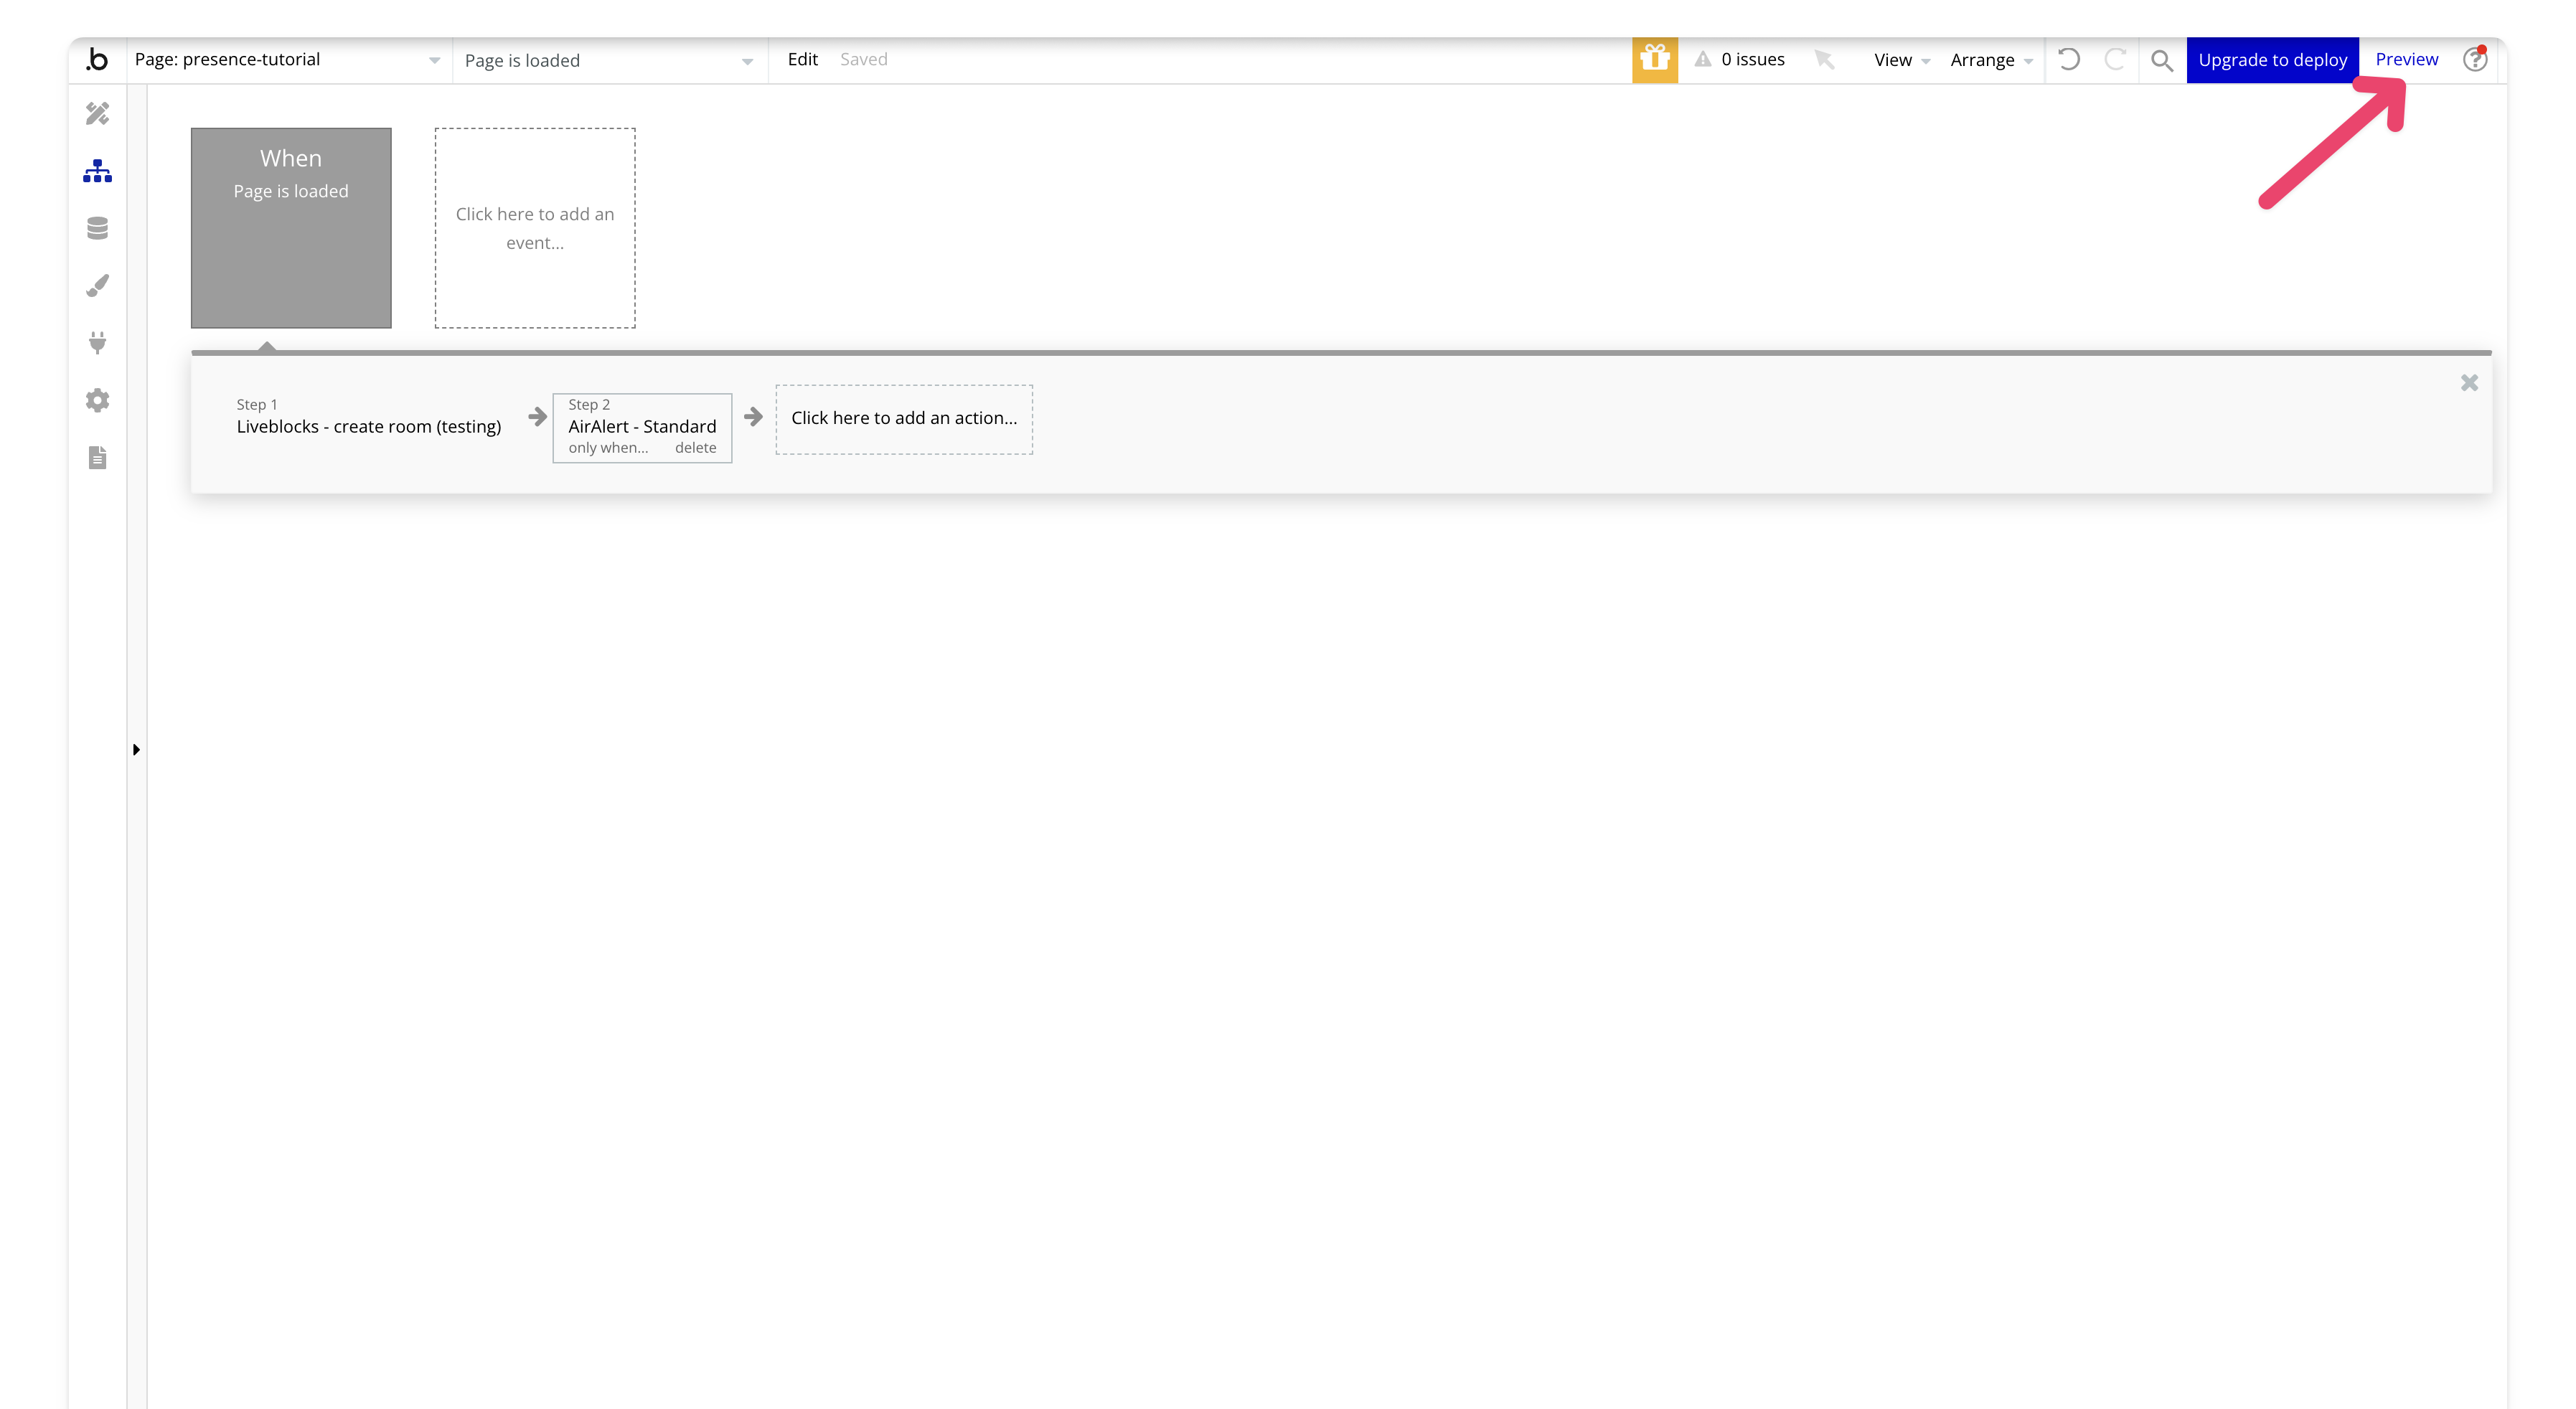This screenshot has height=1409, width=2576.
Task: Select the When Page is loaded event
Action: point(291,228)
